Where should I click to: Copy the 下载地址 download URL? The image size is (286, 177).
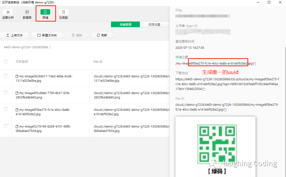point(204,89)
